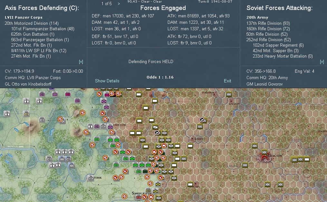This screenshot has height=202, width=327.
Task: Click Defending Forces HELD message
Action: (151, 62)
